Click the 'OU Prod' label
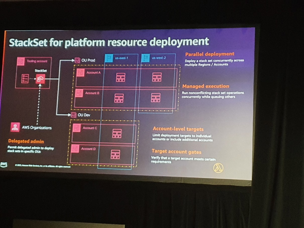This screenshot has width=304, height=228. [x=88, y=60]
